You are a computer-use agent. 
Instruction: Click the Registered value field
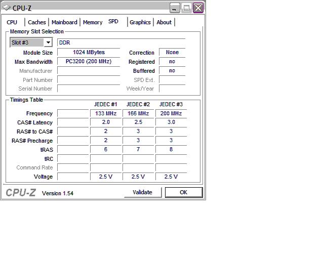pyautogui.click(x=172, y=62)
